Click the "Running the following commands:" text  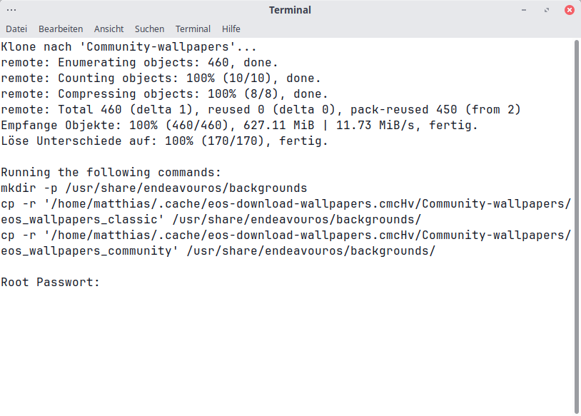(x=111, y=173)
